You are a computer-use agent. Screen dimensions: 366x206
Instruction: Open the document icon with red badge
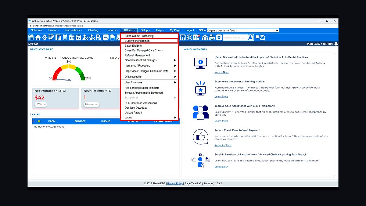point(196,38)
